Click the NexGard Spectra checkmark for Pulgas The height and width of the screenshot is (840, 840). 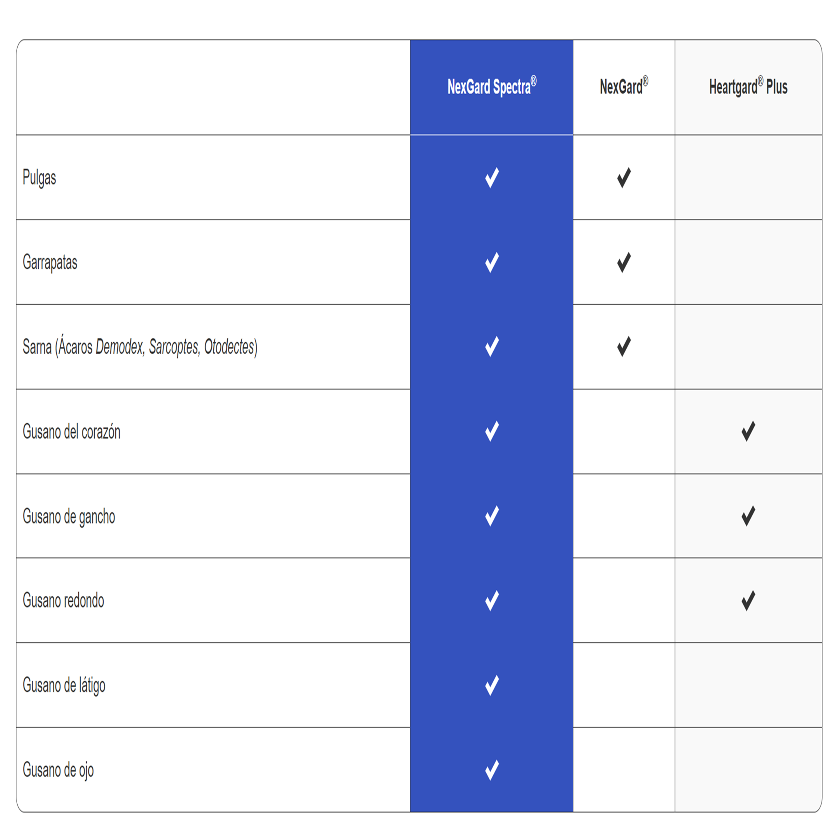click(x=492, y=178)
